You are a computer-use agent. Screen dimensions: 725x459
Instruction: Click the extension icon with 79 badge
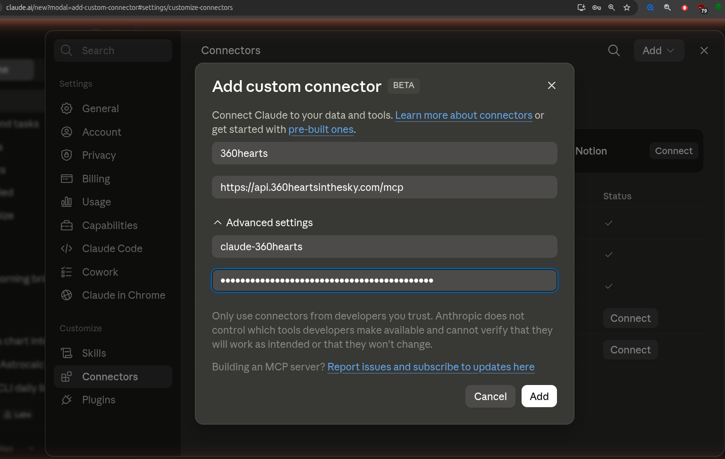click(x=702, y=8)
